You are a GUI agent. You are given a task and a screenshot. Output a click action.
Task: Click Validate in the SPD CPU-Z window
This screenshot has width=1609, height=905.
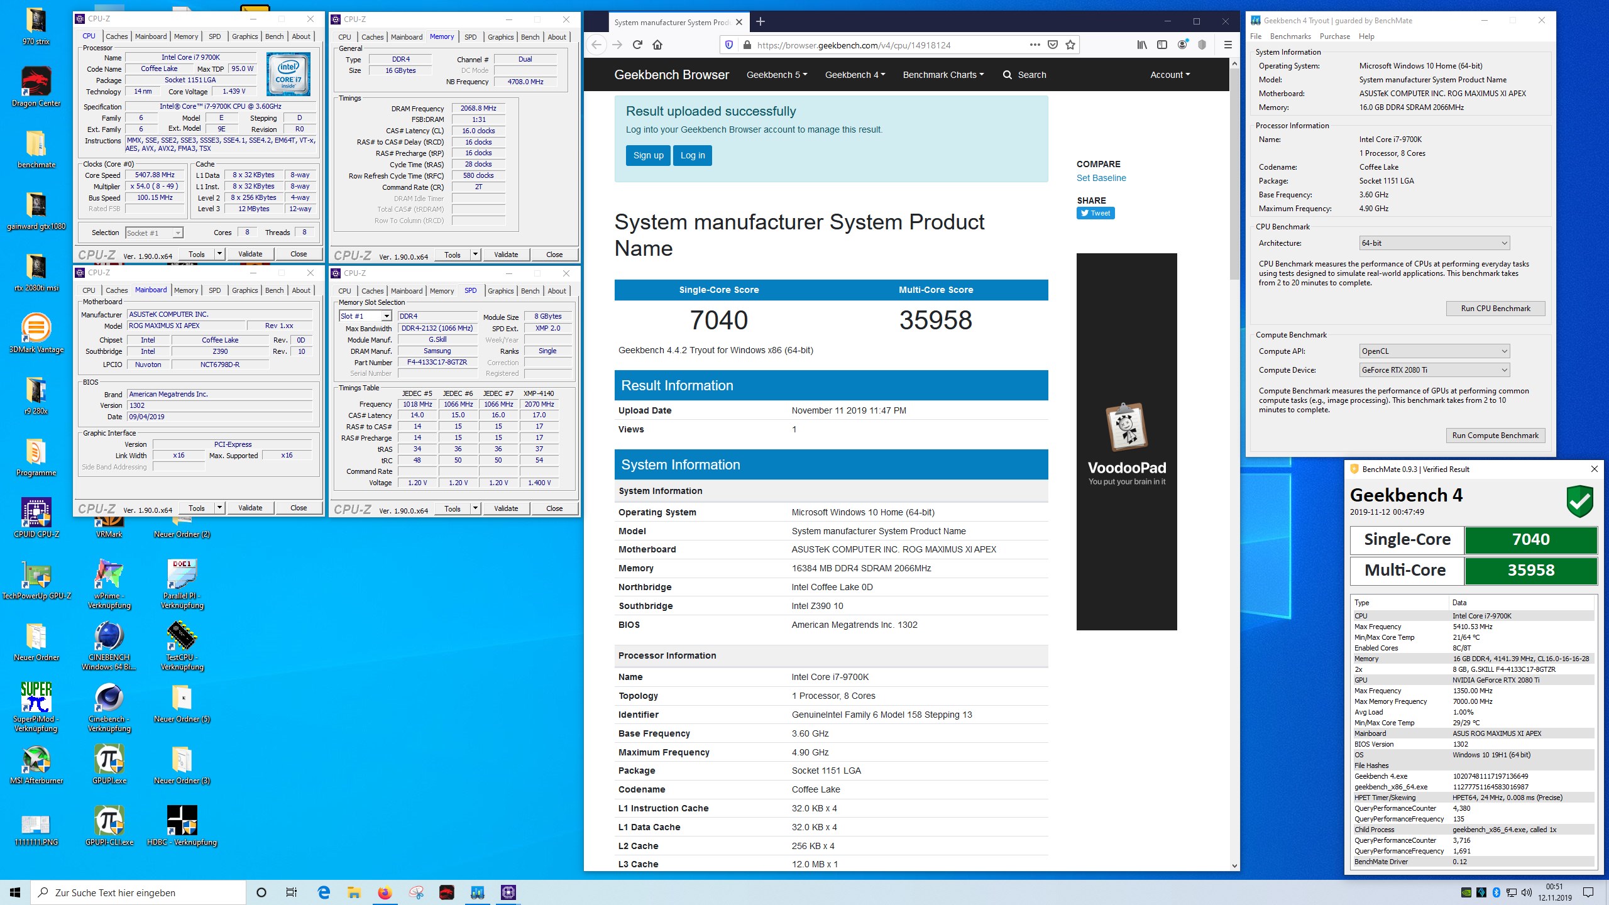pyautogui.click(x=506, y=508)
